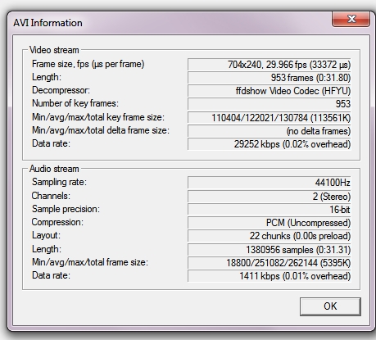Image resolution: width=376 pixels, height=340 pixels.
Task: Close the AVI Information dialog
Action: pyautogui.click(x=351, y=19)
